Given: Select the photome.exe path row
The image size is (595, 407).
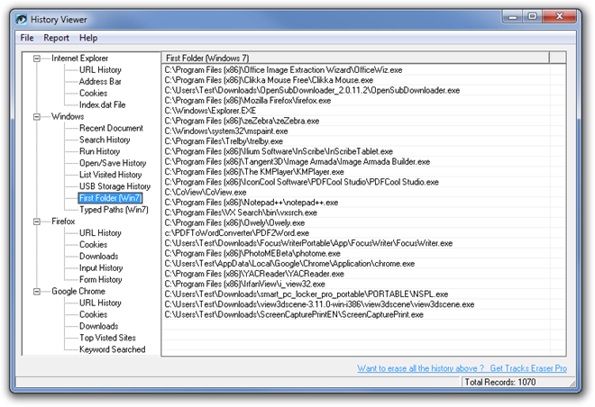Looking at the screenshot, I should click(356, 254).
